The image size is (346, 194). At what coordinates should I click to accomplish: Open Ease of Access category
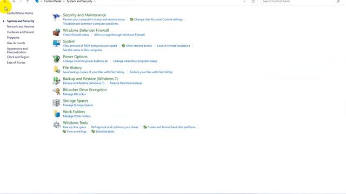coord(16,63)
